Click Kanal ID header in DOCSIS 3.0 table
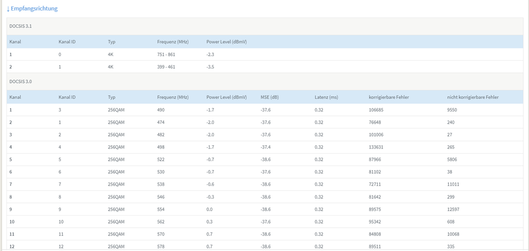The width and height of the screenshot is (529, 251). pos(67,97)
